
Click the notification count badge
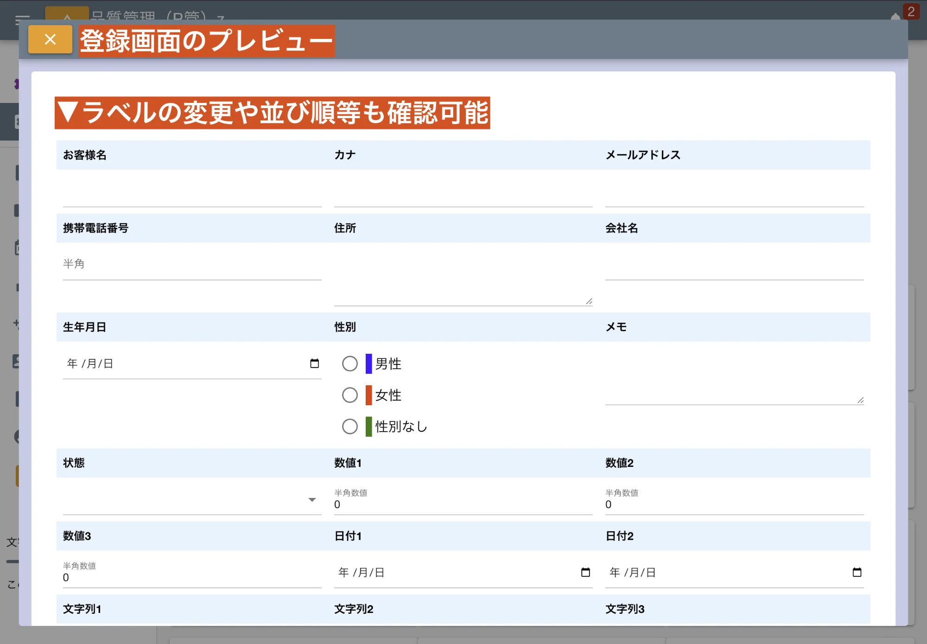click(911, 11)
